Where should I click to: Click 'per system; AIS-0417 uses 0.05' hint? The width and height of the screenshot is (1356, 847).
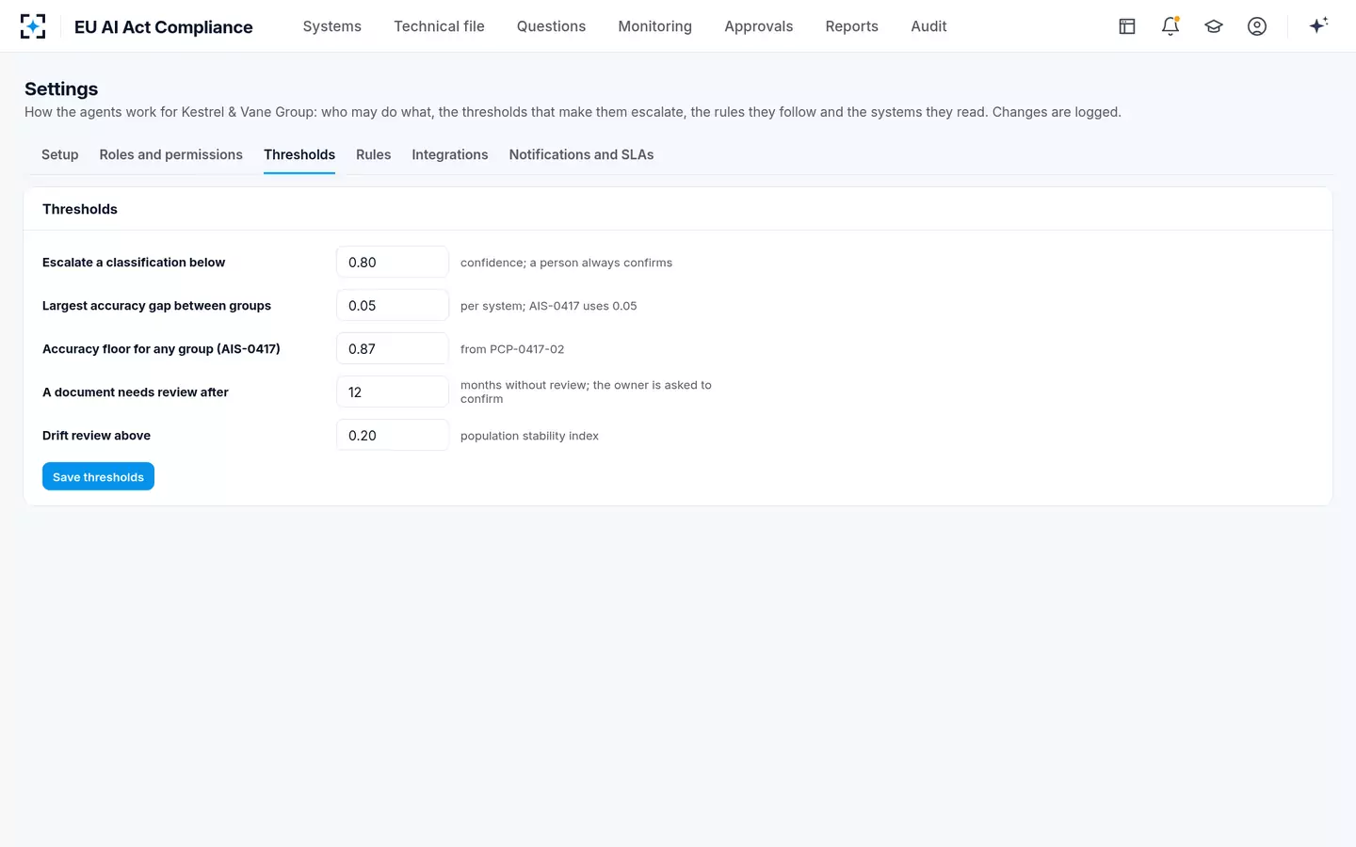548,306
